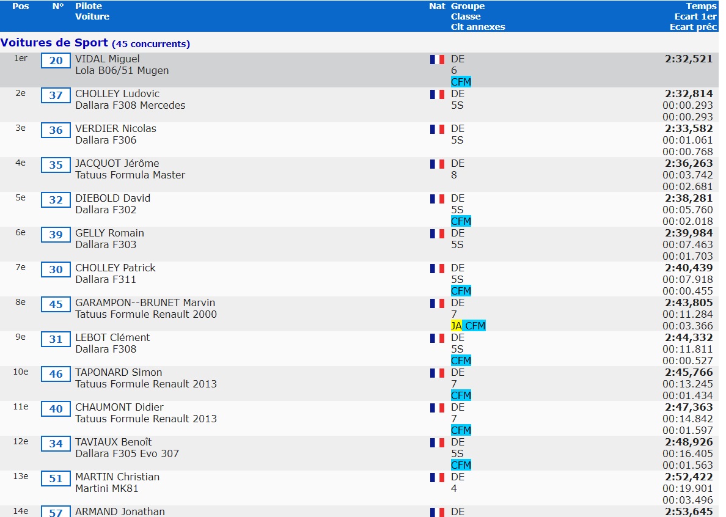
Task: Select the name GARAMPON--BRUNET Marvin
Action: [145, 302]
